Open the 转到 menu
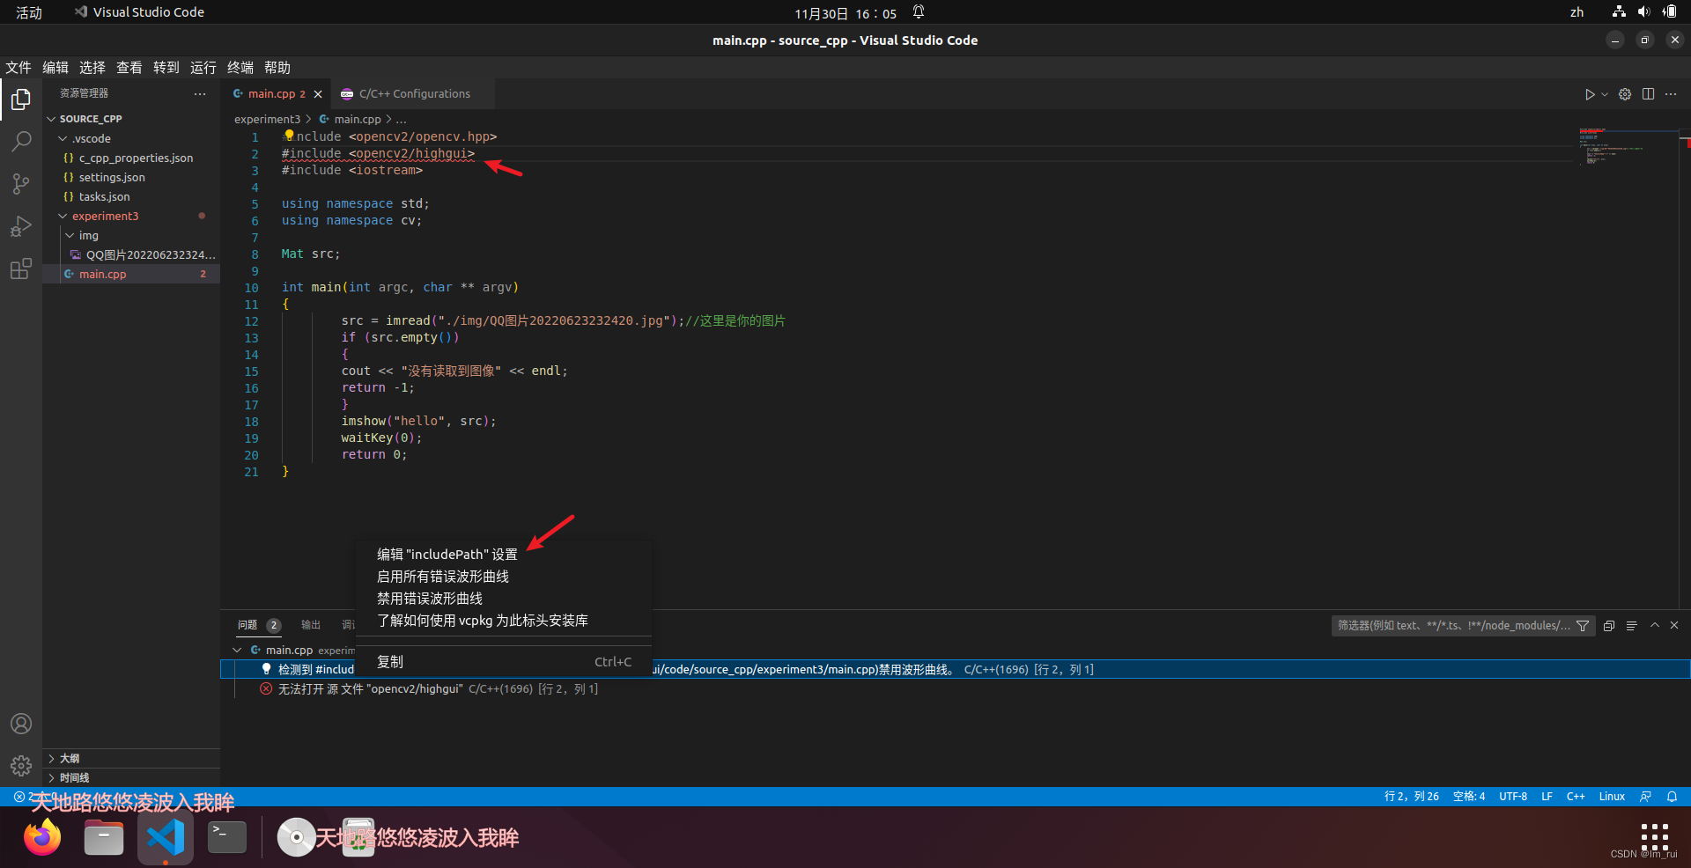The height and width of the screenshot is (868, 1691). [x=166, y=68]
